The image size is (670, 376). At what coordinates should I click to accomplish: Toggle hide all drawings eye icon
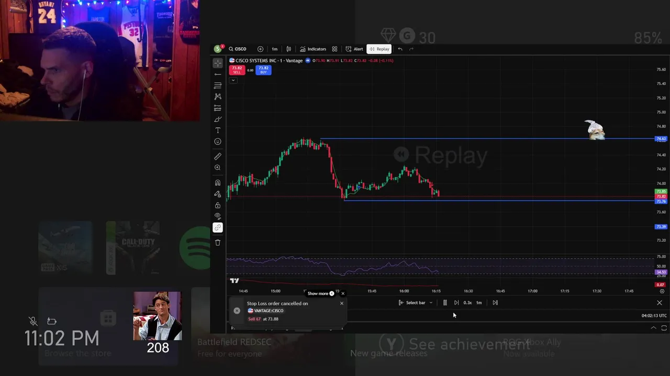click(218, 216)
